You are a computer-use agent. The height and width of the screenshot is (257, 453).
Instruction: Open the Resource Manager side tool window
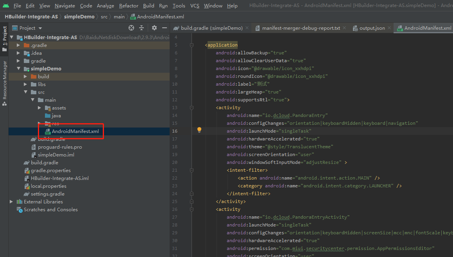click(4, 83)
